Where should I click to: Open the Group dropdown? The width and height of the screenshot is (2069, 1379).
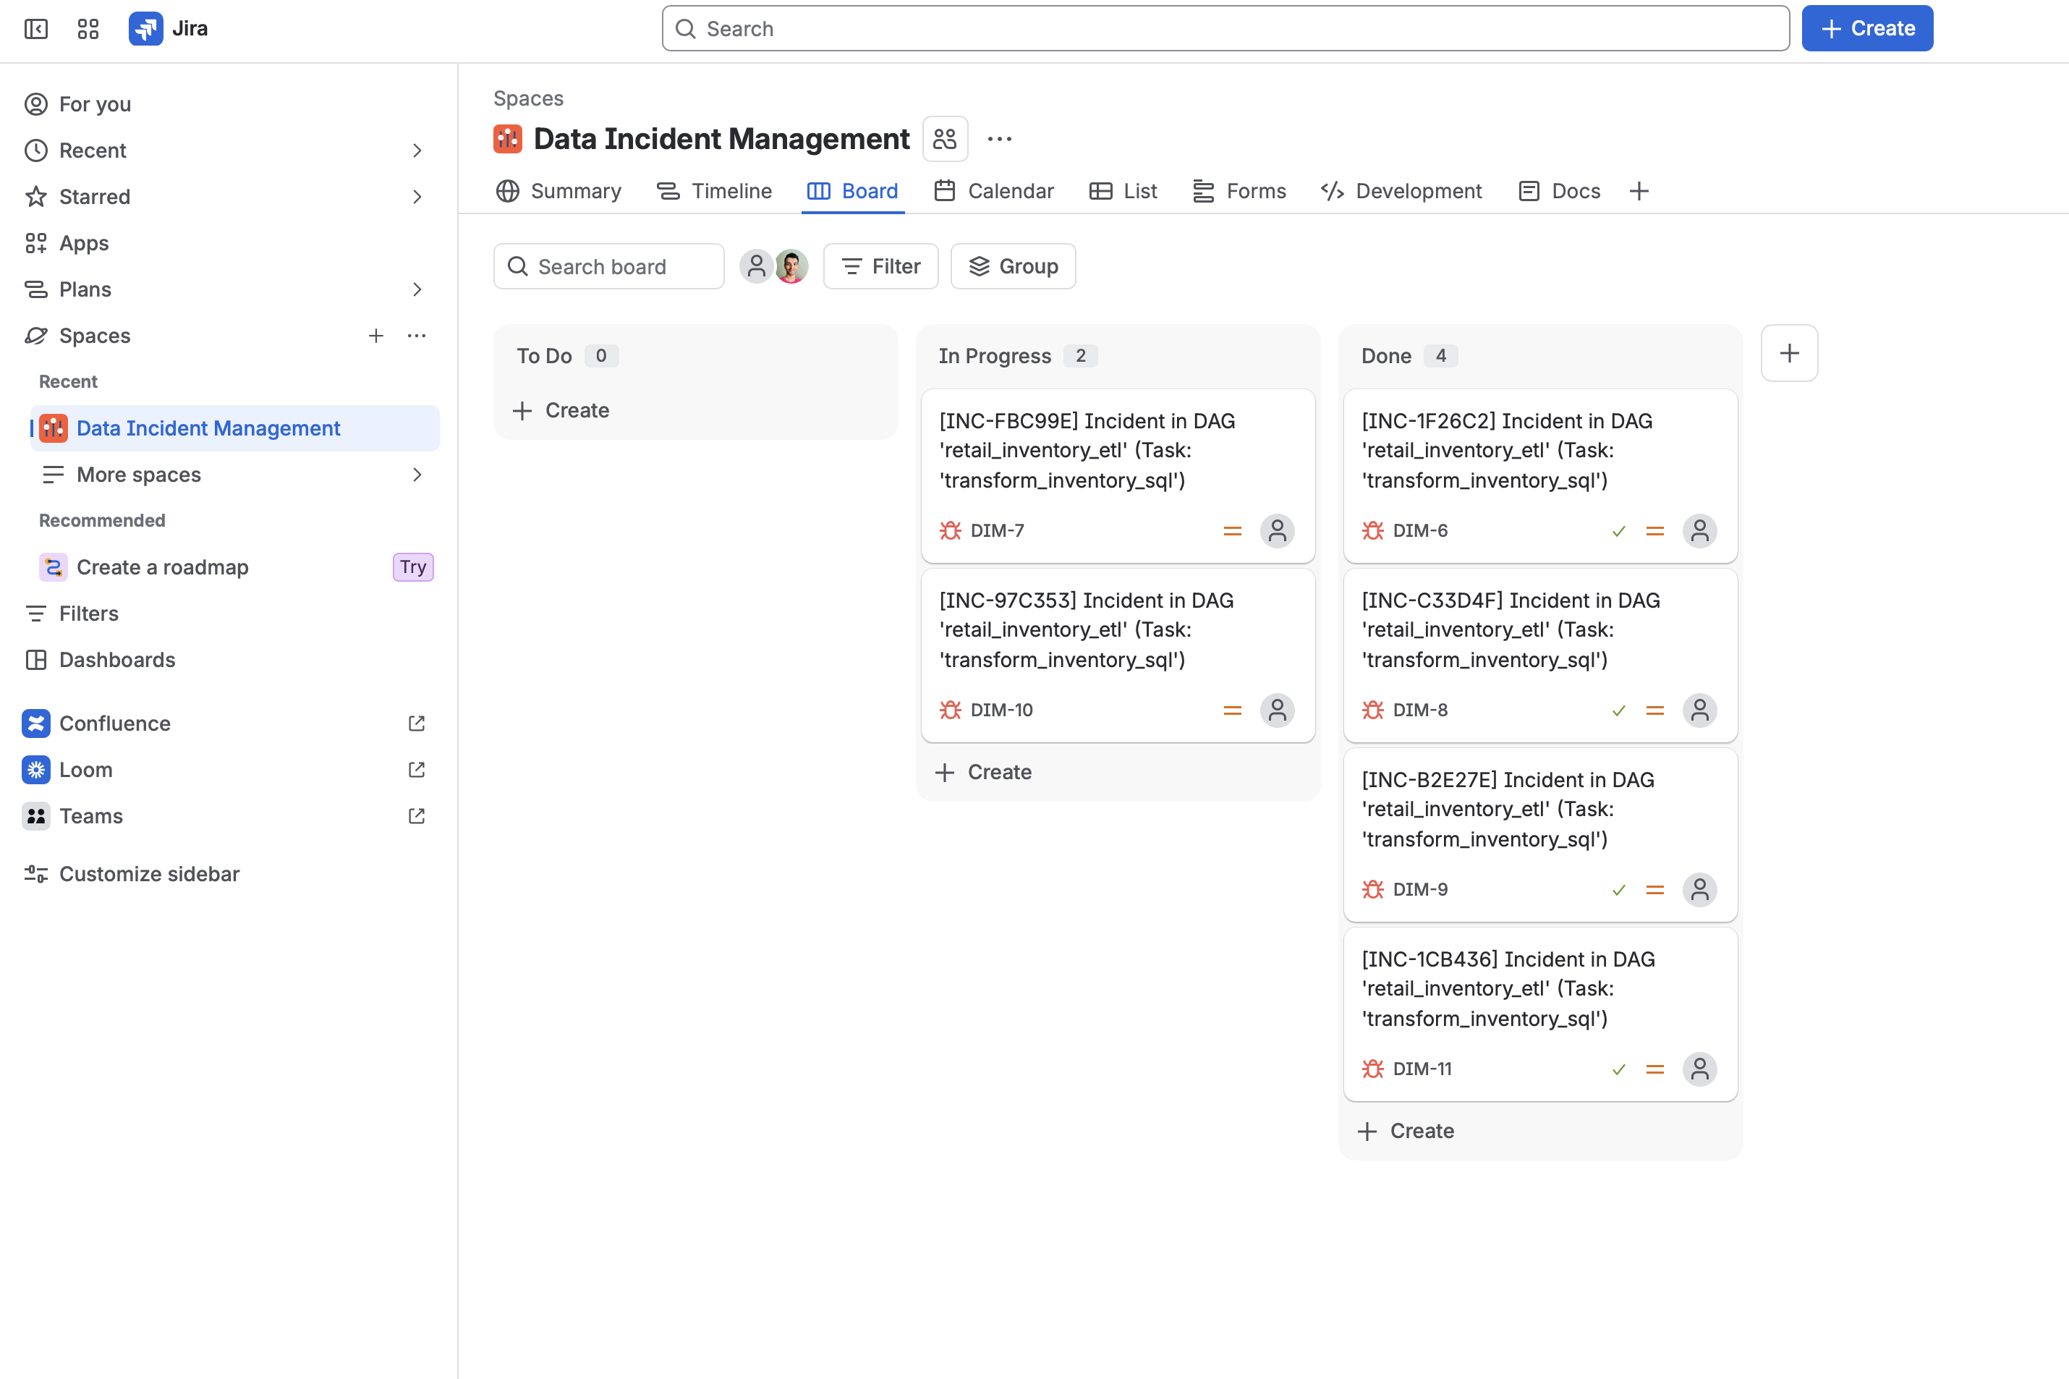(x=1013, y=266)
